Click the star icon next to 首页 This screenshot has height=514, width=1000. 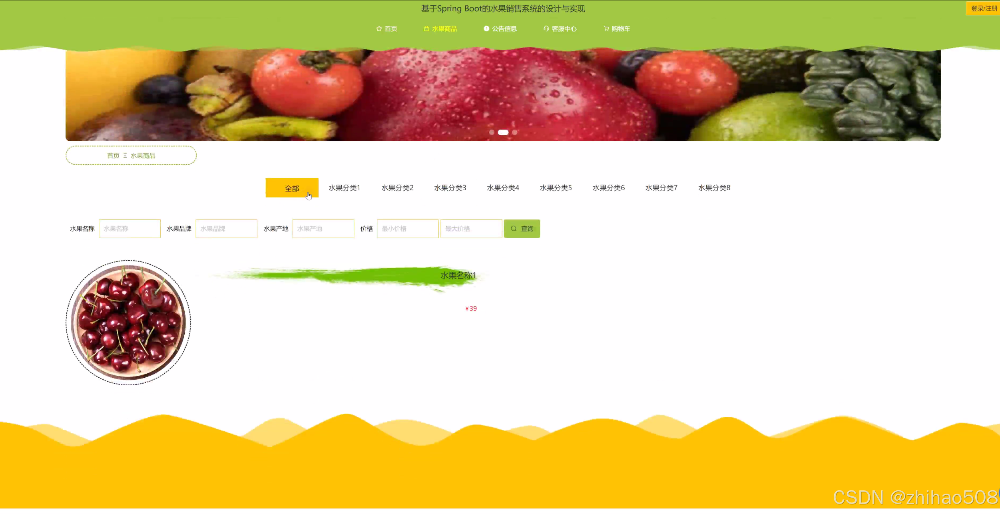coord(379,29)
